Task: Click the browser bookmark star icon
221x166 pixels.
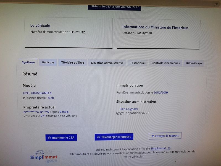Action: [217, 4]
